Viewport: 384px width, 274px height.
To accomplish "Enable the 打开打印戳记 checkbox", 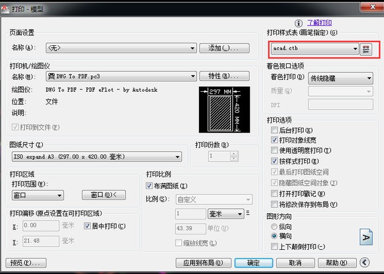I will (274, 193).
